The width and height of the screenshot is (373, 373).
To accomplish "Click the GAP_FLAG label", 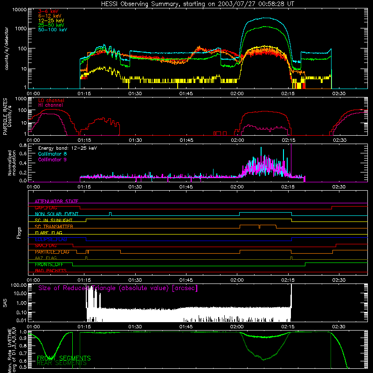I will coord(46,207).
